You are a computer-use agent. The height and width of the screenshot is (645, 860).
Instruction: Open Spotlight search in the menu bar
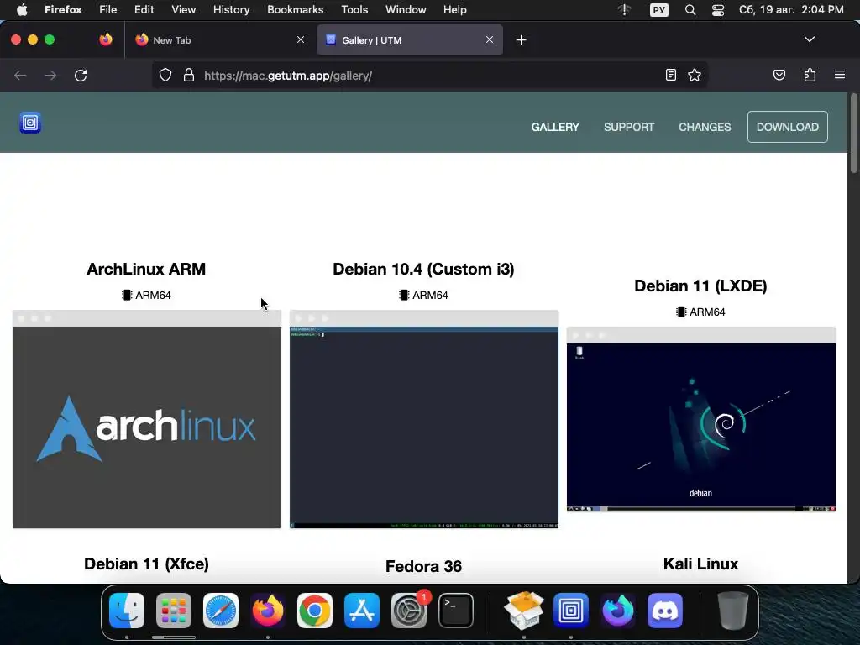[690, 10]
